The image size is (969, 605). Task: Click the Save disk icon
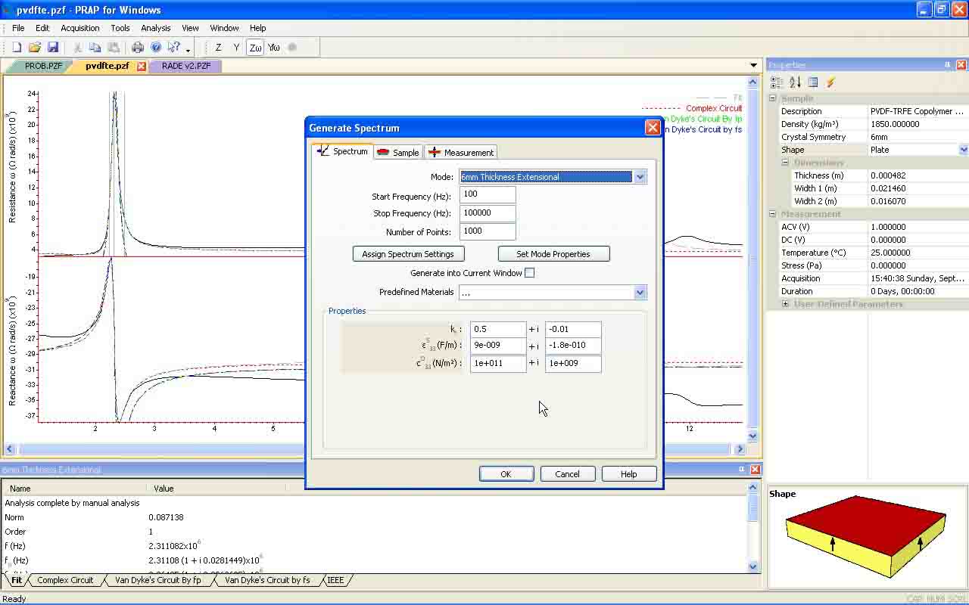[52, 48]
